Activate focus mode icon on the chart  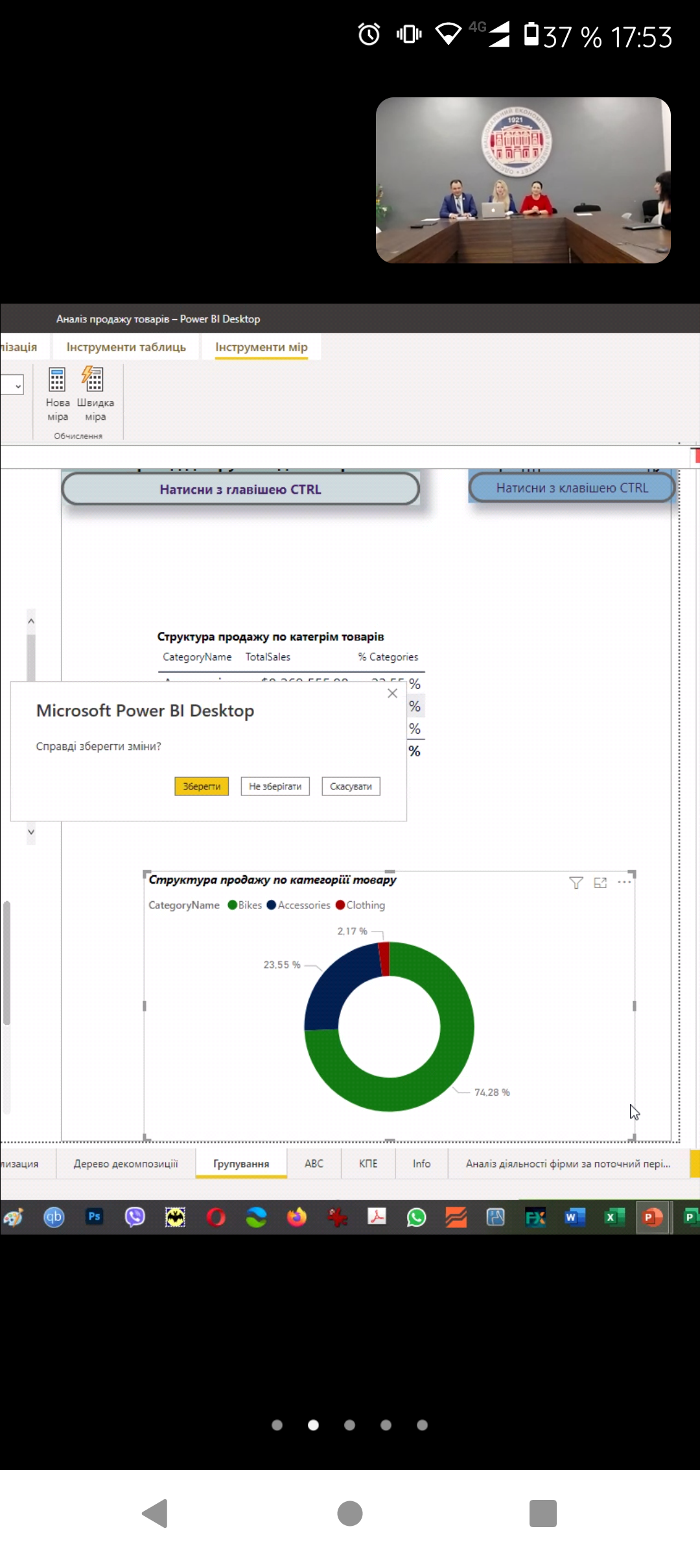click(x=600, y=882)
